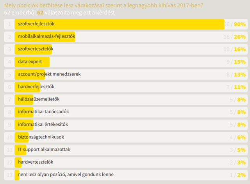Image resolution: width=250 pixels, height=184 pixels.
Task: Click the question title text
Action: click(x=104, y=5)
